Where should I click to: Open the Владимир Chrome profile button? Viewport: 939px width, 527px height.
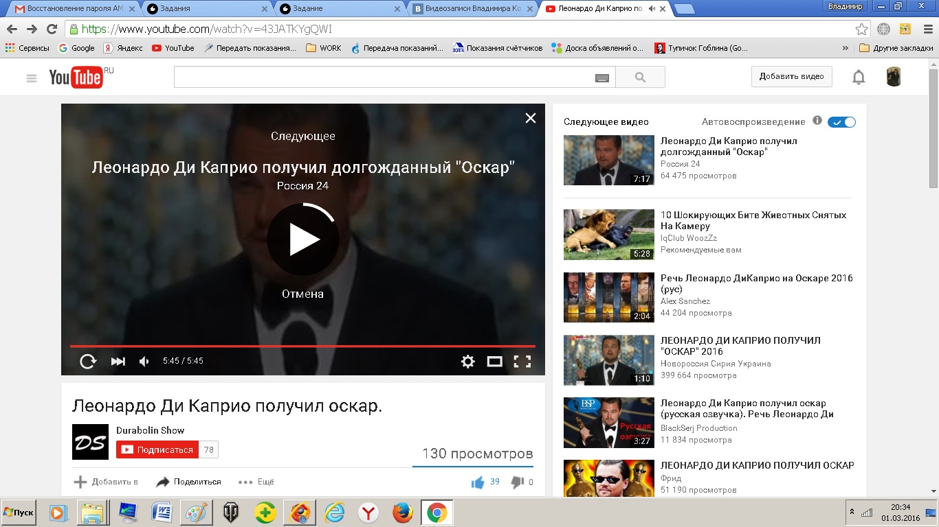846,5
